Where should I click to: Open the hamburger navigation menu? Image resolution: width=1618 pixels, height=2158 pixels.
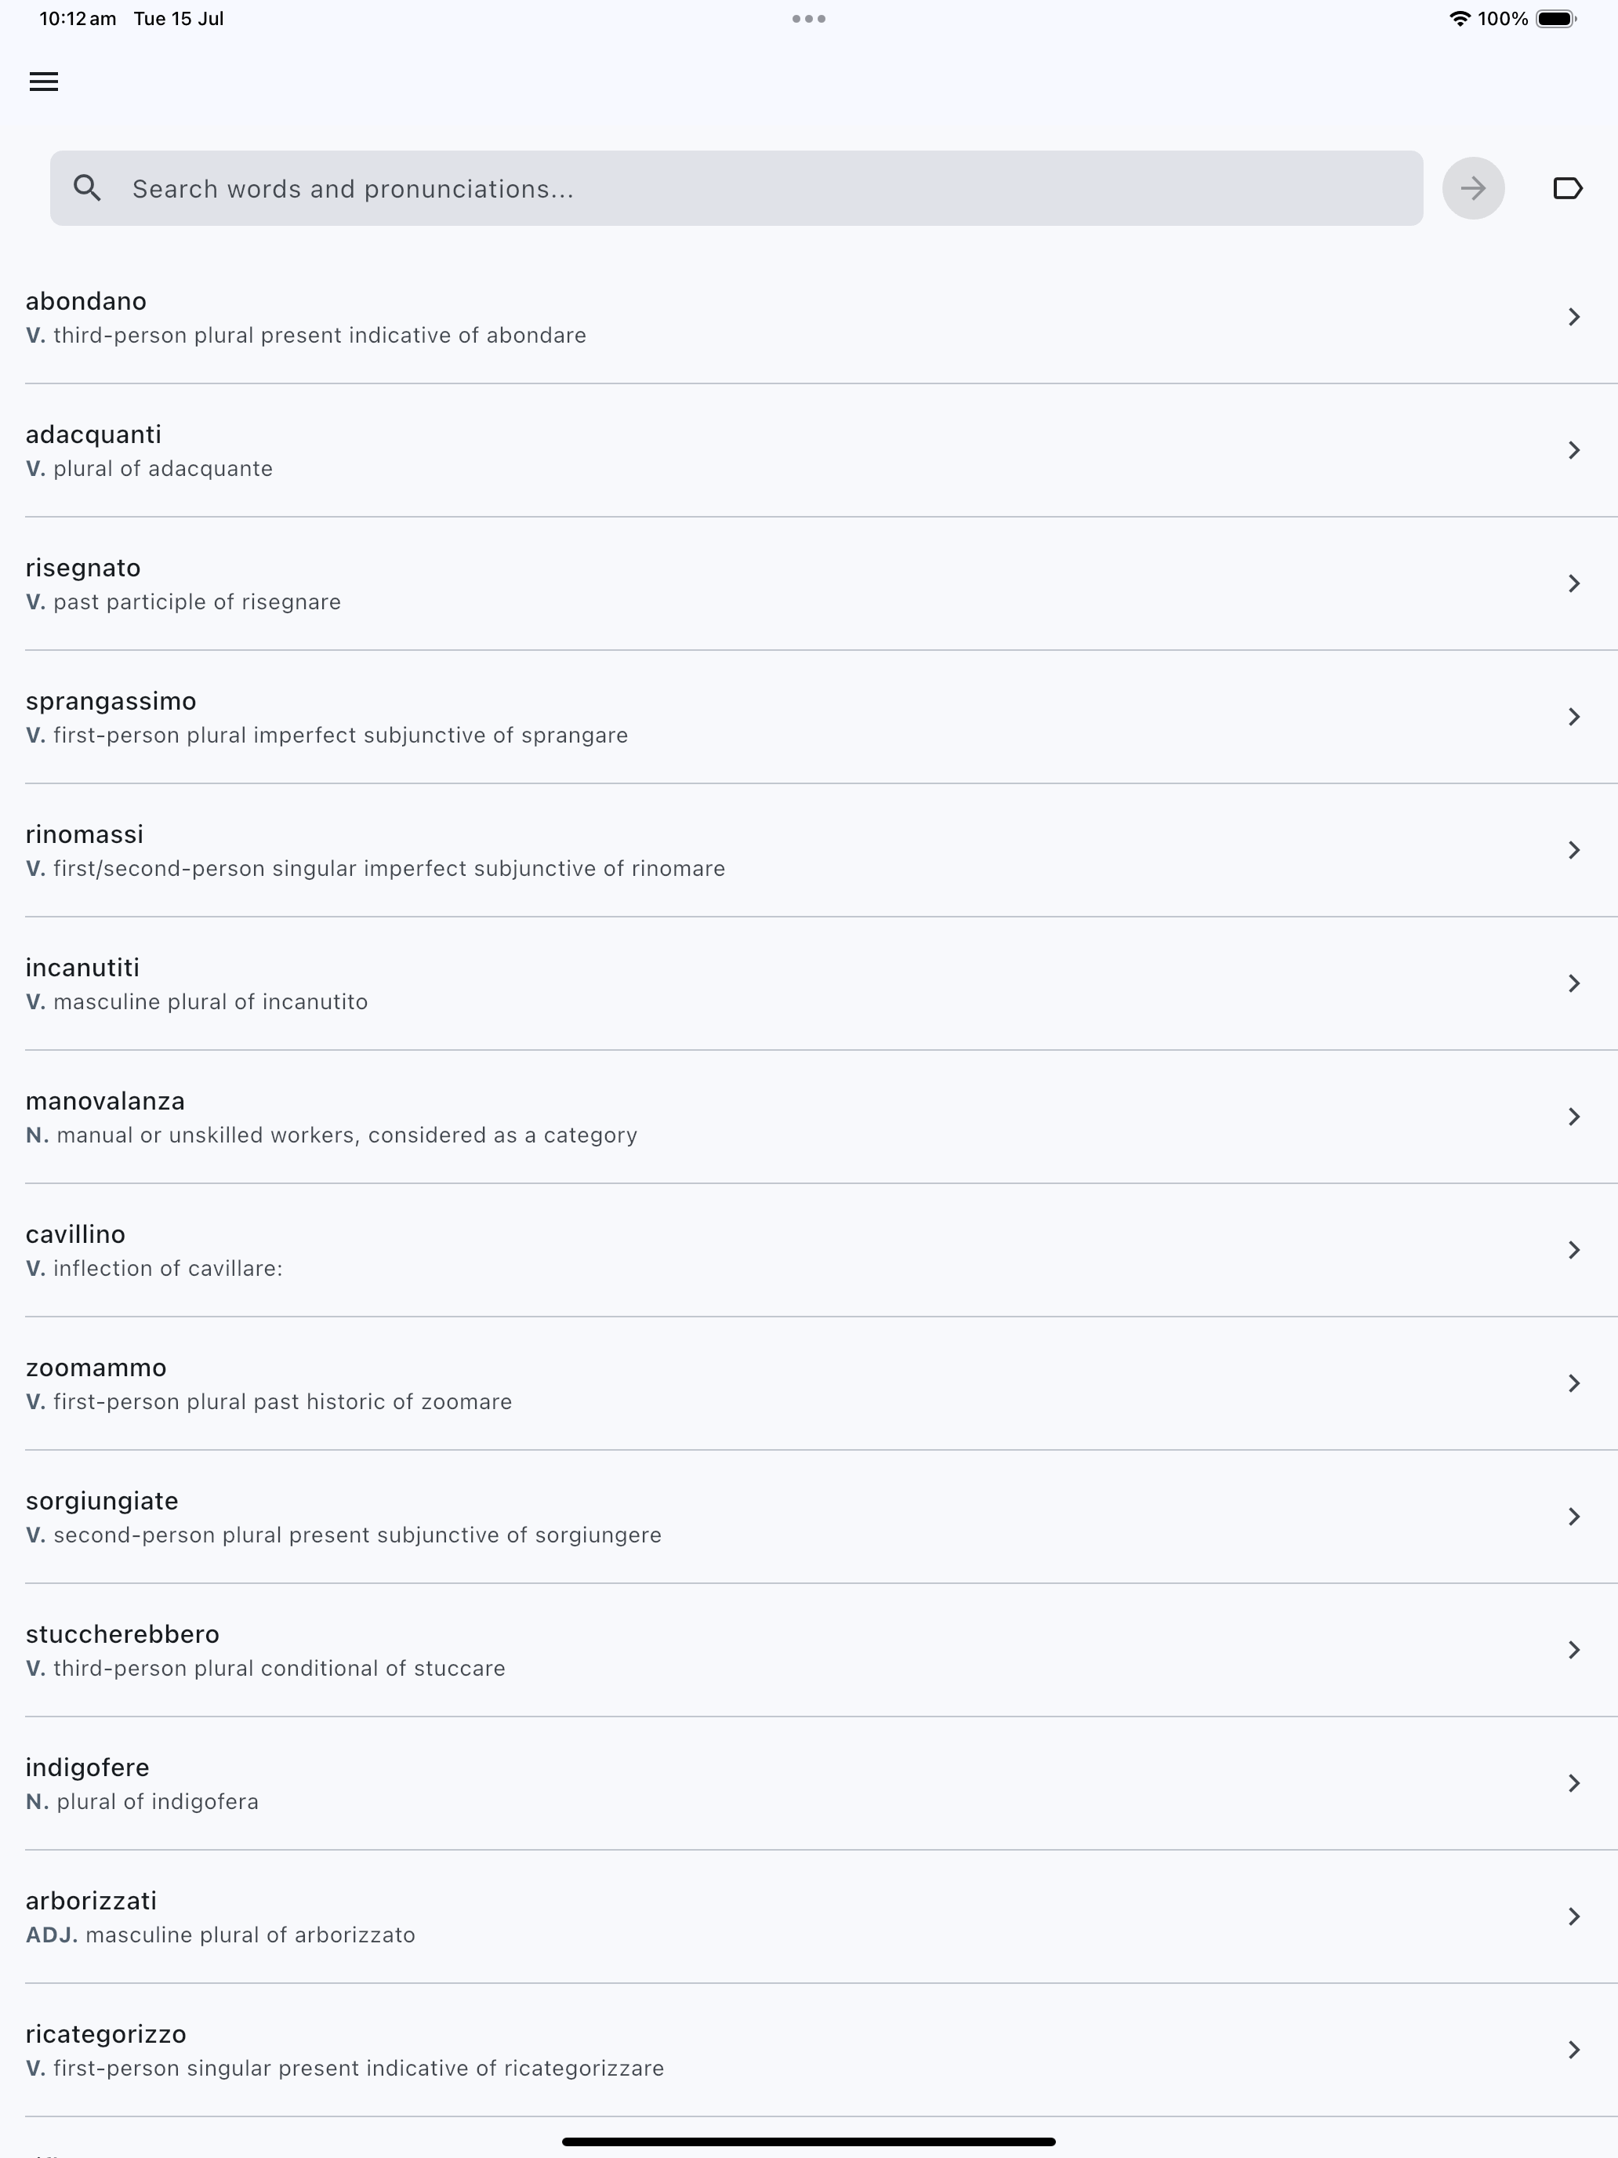pos(44,82)
